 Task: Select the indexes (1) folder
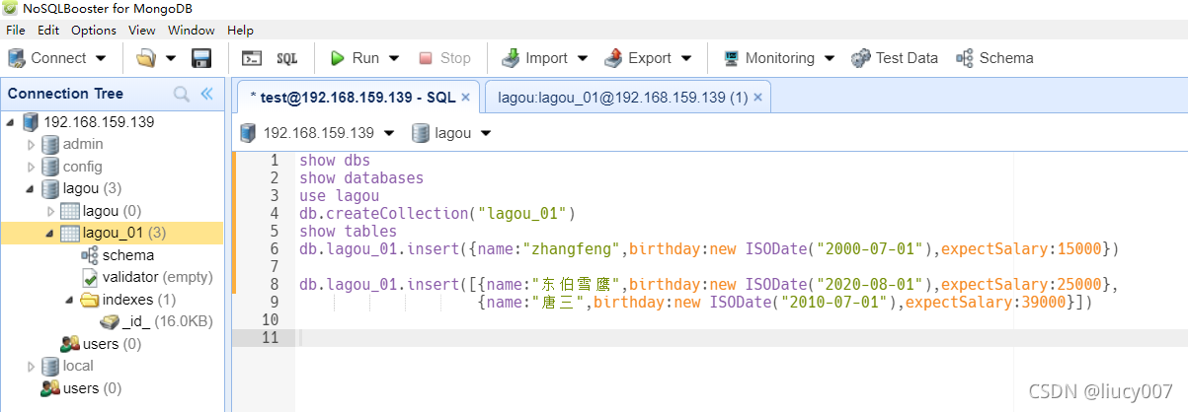click(139, 300)
